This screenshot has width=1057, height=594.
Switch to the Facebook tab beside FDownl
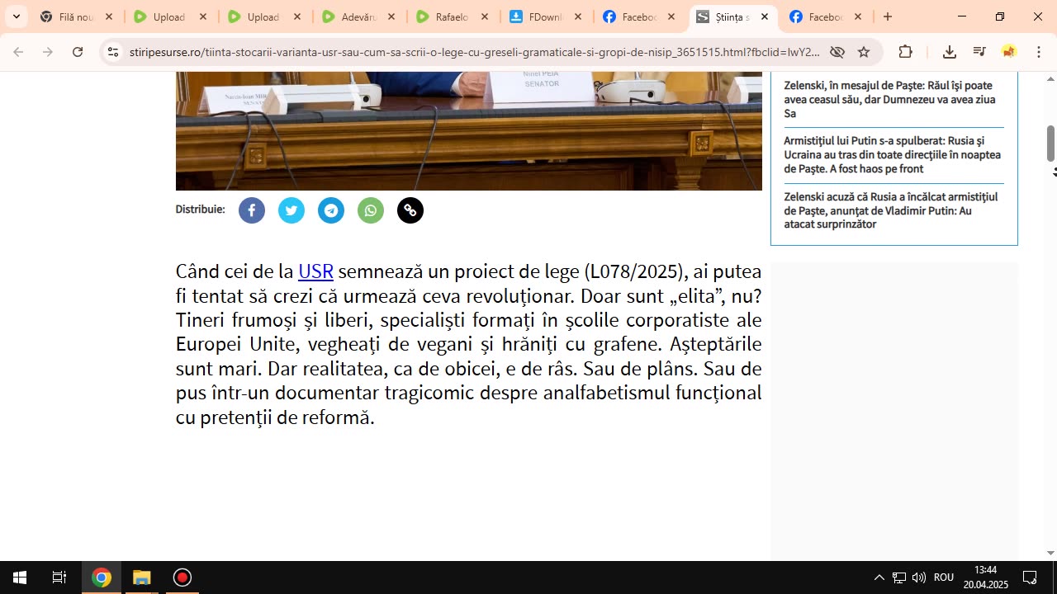click(640, 16)
